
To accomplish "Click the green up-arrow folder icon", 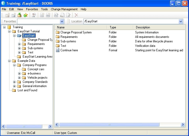I will (x=19, y=15).
